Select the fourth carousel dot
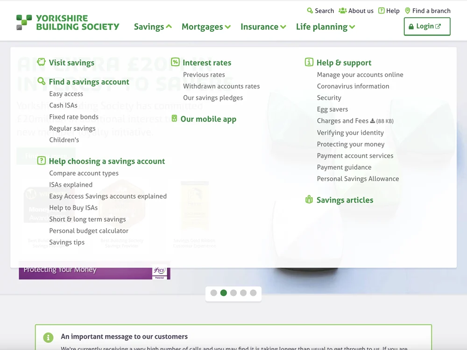This screenshot has width=467, height=350. point(243,293)
